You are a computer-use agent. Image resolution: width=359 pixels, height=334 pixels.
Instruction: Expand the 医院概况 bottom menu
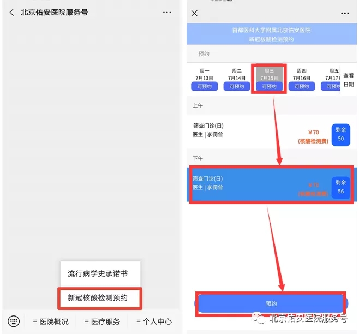click(x=51, y=321)
